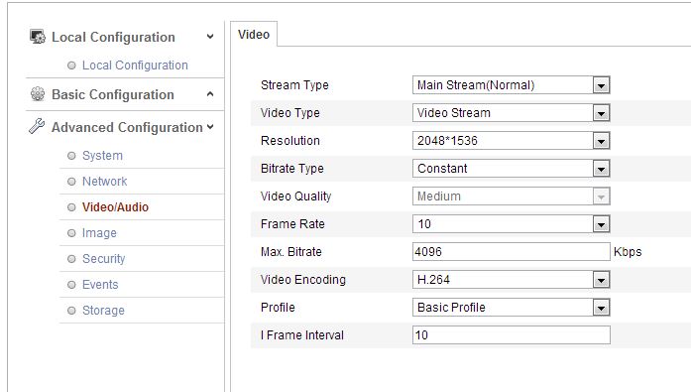
Task: Switch to the Video tab
Action: (254, 34)
